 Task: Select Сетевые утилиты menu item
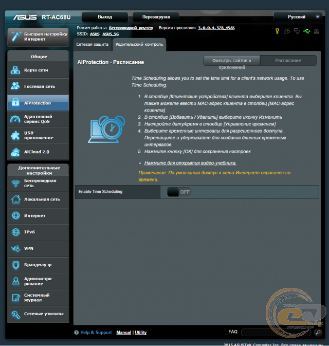click(38, 314)
